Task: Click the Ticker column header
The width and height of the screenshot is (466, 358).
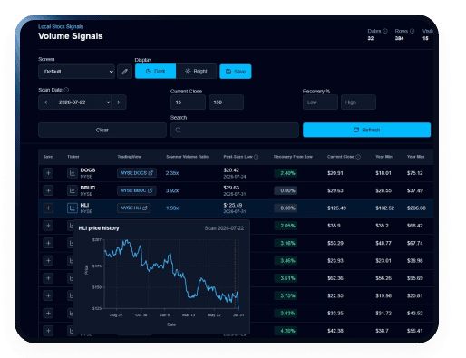Action: (x=73, y=157)
